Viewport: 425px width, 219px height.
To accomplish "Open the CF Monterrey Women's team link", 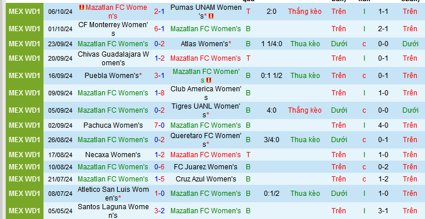I will pos(113,29).
